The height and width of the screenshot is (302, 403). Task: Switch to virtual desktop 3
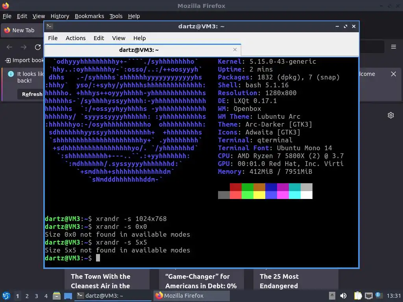pyautogui.click(x=37, y=296)
